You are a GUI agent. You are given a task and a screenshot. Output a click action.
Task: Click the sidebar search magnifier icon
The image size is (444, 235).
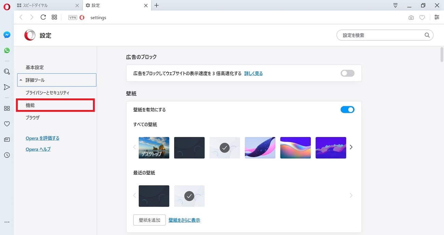click(x=7, y=72)
